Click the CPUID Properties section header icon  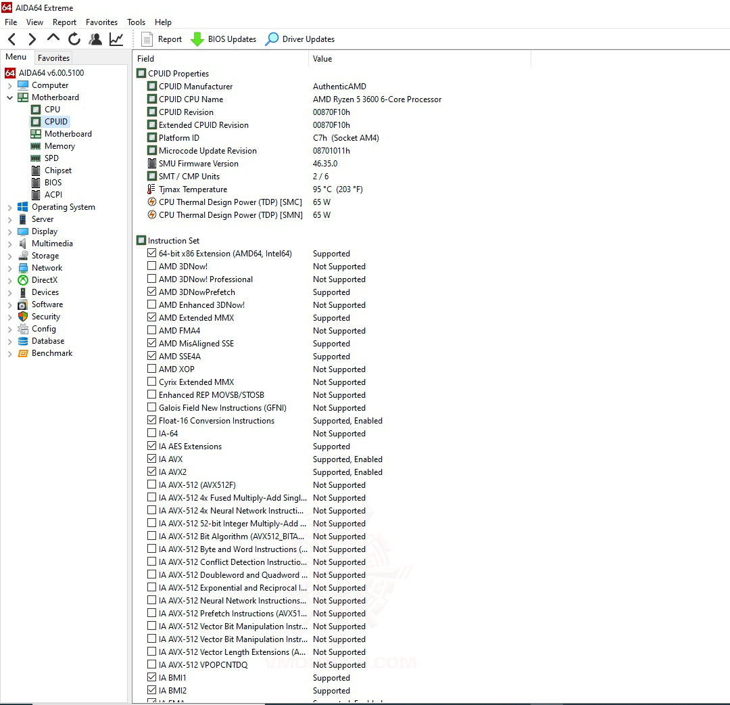tap(141, 73)
